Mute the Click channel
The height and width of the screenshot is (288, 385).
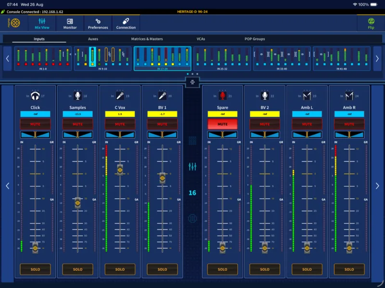coord(35,124)
